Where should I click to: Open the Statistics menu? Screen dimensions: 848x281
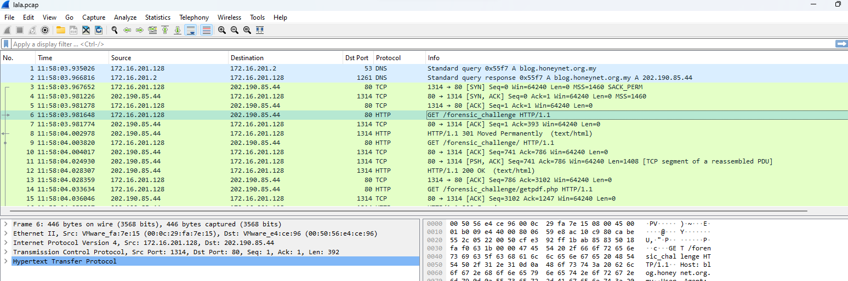point(158,17)
